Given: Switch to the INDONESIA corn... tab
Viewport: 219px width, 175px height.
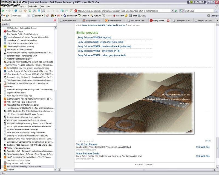Looking at the screenshot, I should point(137,21).
